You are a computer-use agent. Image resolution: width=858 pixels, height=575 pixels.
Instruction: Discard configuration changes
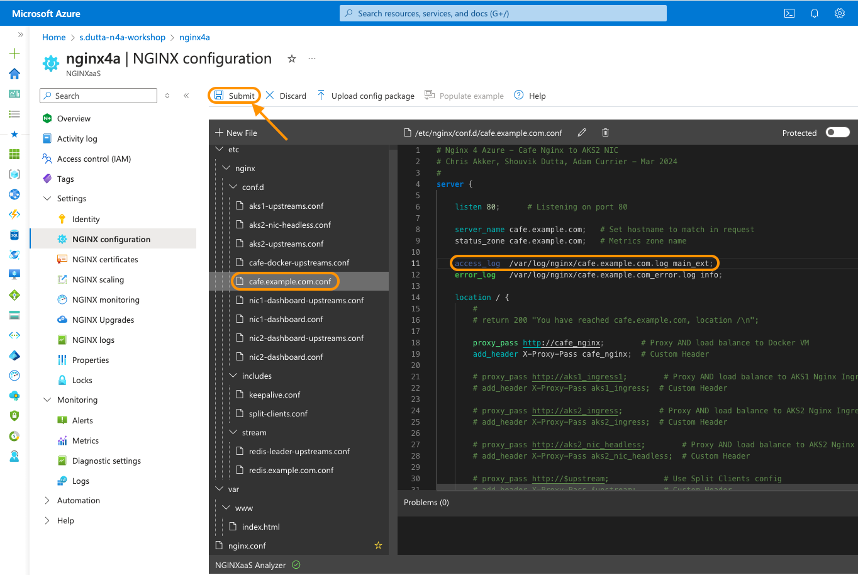pyautogui.click(x=286, y=96)
